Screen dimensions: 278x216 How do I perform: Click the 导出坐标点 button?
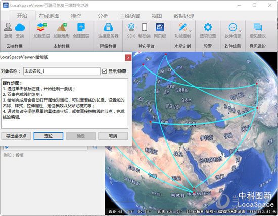coord(16,136)
